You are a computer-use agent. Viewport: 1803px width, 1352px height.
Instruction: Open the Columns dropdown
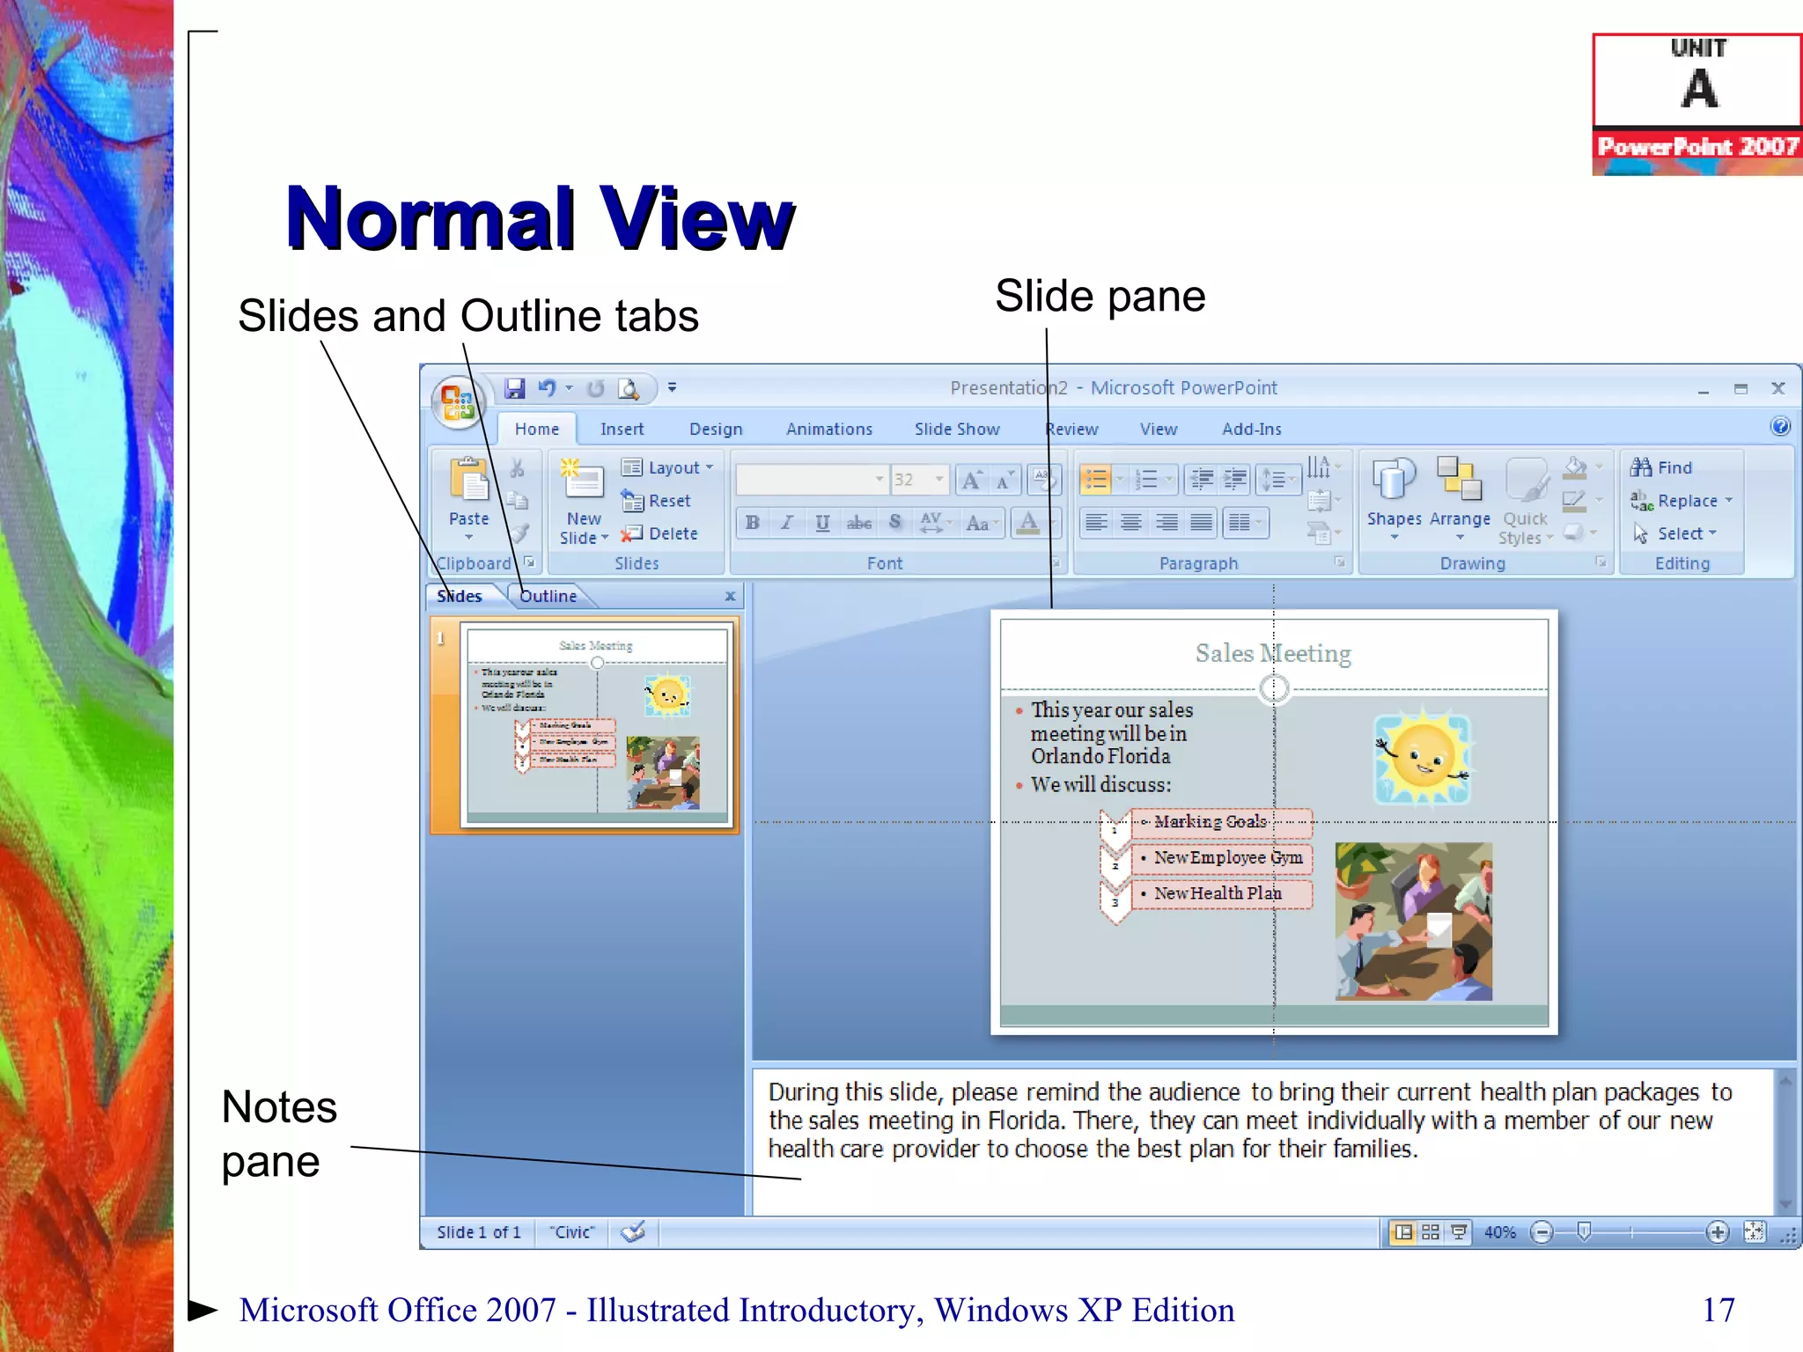coord(1245,523)
